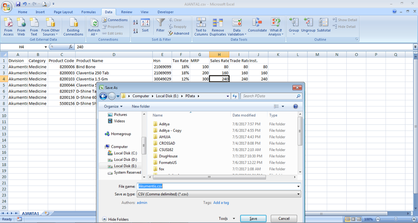Click the Save button in dialog

(x=253, y=219)
